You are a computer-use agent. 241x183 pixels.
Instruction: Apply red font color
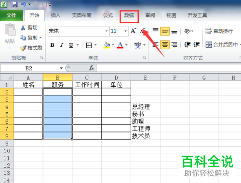pos(120,45)
